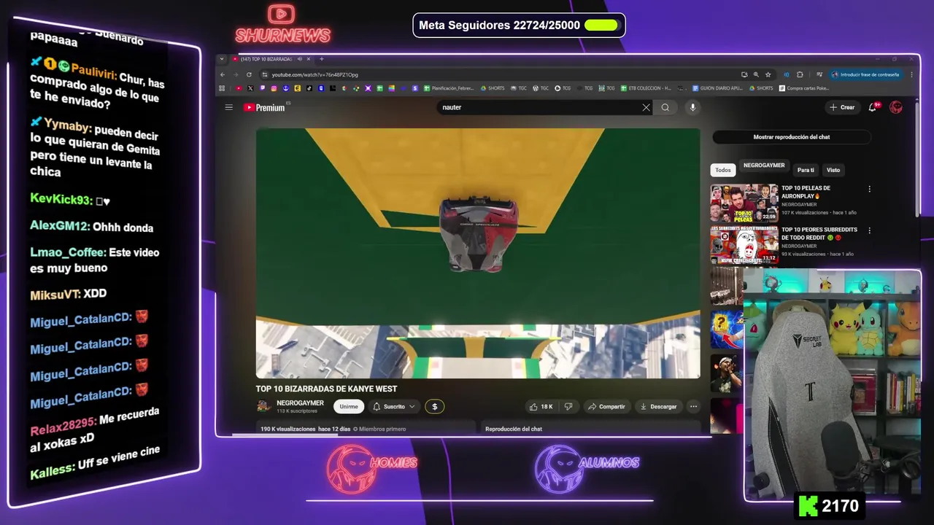
Task: Click the Descargar button
Action: (x=658, y=406)
